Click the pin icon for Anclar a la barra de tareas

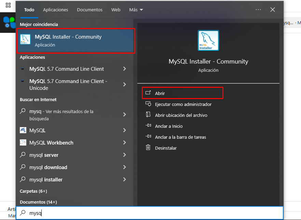point(148,136)
